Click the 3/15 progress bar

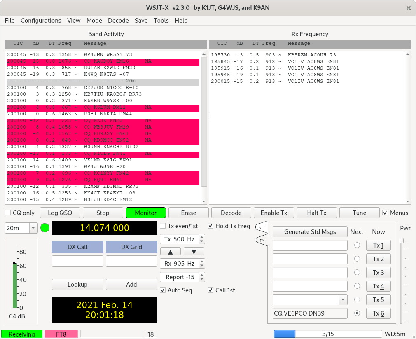328,334
